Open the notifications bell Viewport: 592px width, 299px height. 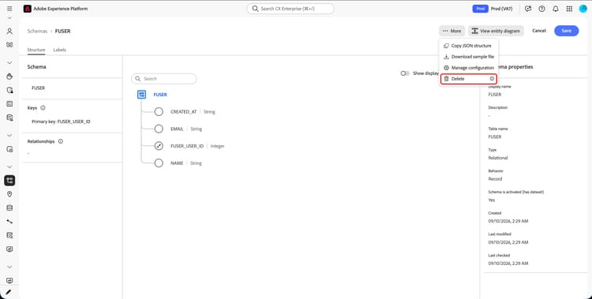point(556,9)
